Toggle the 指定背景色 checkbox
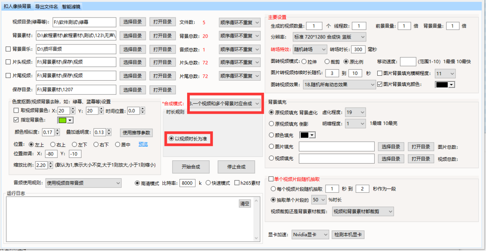The width and height of the screenshot is (486, 251). pyautogui.click(x=16, y=120)
